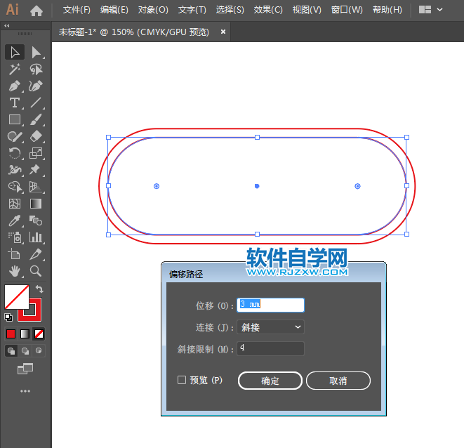Collapse the toolbar with double arrows
This screenshot has height=448, width=464.
click(7, 26)
